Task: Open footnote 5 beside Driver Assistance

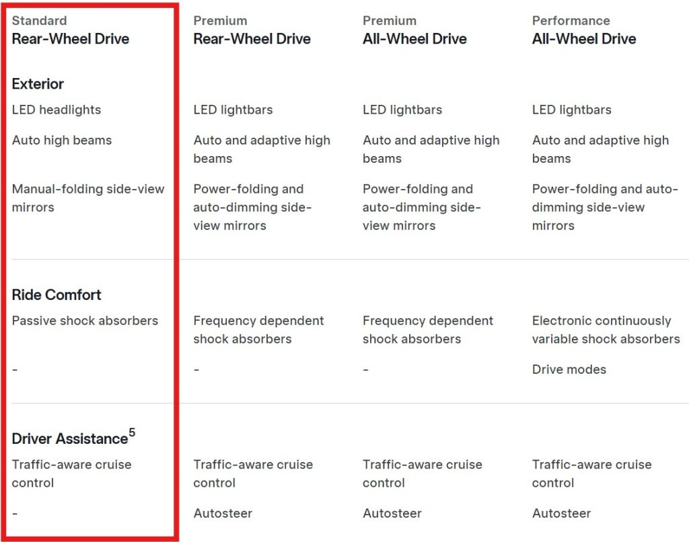Action: pyautogui.click(x=132, y=432)
